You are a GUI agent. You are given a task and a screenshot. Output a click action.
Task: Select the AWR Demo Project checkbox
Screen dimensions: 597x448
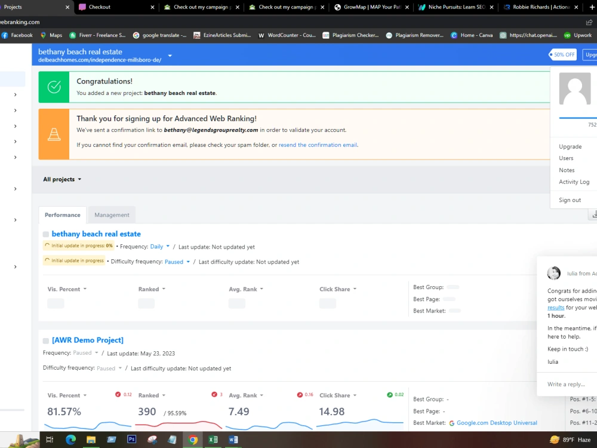pos(46,340)
